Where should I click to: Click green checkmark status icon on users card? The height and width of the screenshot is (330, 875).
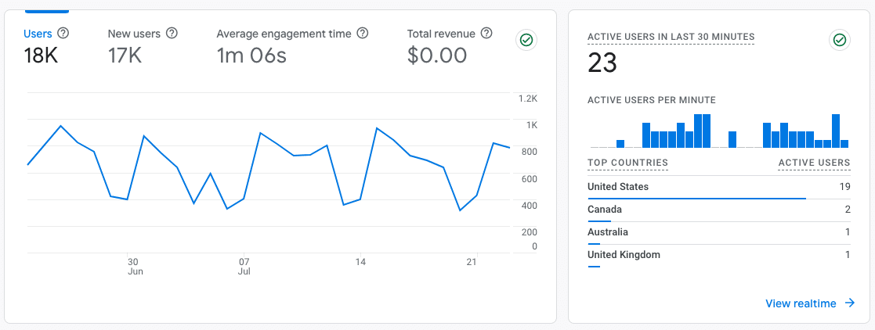526,41
